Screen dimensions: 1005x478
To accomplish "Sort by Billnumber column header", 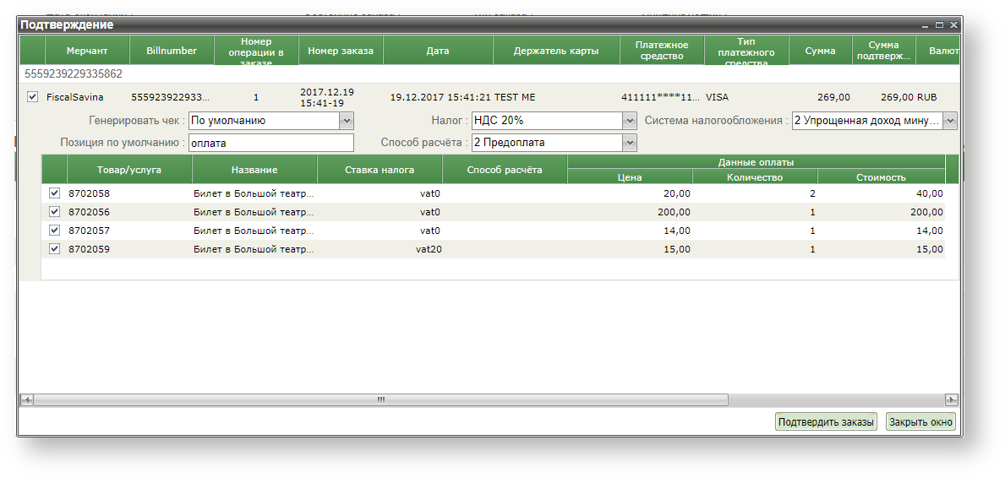I will [x=172, y=51].
